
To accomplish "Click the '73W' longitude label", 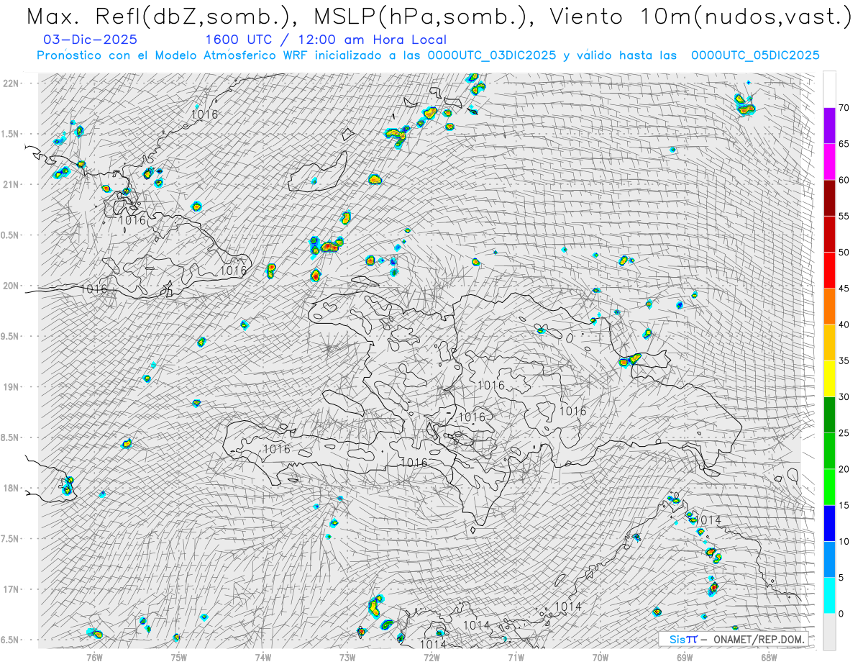I will coord(347,657).
